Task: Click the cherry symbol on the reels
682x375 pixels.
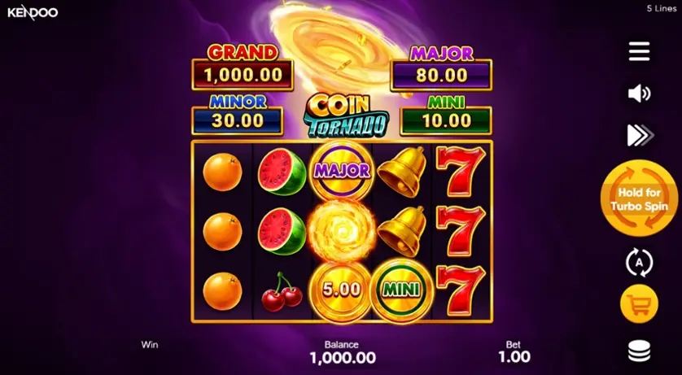Action: (x=282, y=292)
